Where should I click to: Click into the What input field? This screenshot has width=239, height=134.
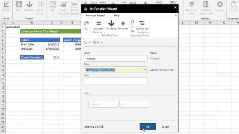115,58
